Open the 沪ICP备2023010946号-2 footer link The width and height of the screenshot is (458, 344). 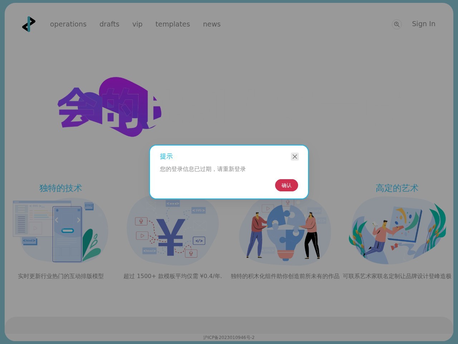229,338
